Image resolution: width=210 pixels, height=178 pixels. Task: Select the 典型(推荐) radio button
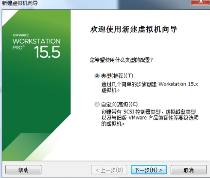97,76
